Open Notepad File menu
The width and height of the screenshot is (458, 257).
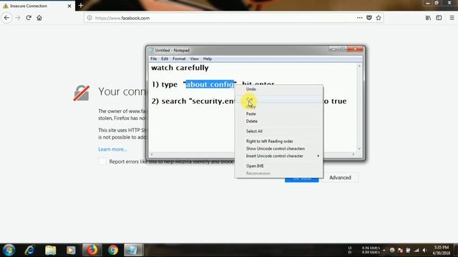pyautogui.click(x=153, y=59)
